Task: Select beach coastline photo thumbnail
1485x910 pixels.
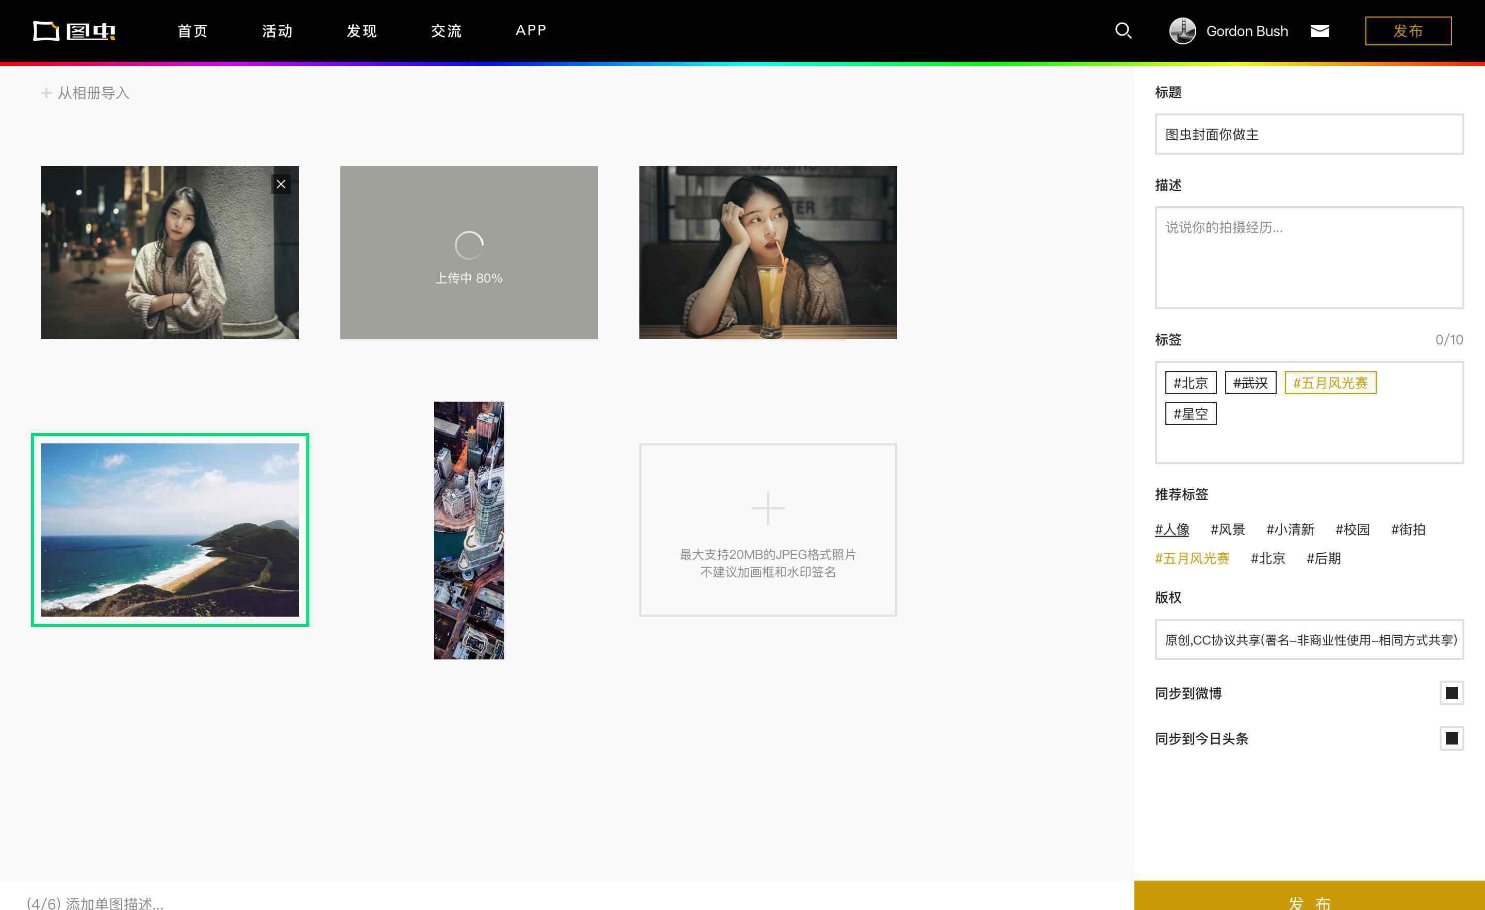Action: click(x=170, y=530)
